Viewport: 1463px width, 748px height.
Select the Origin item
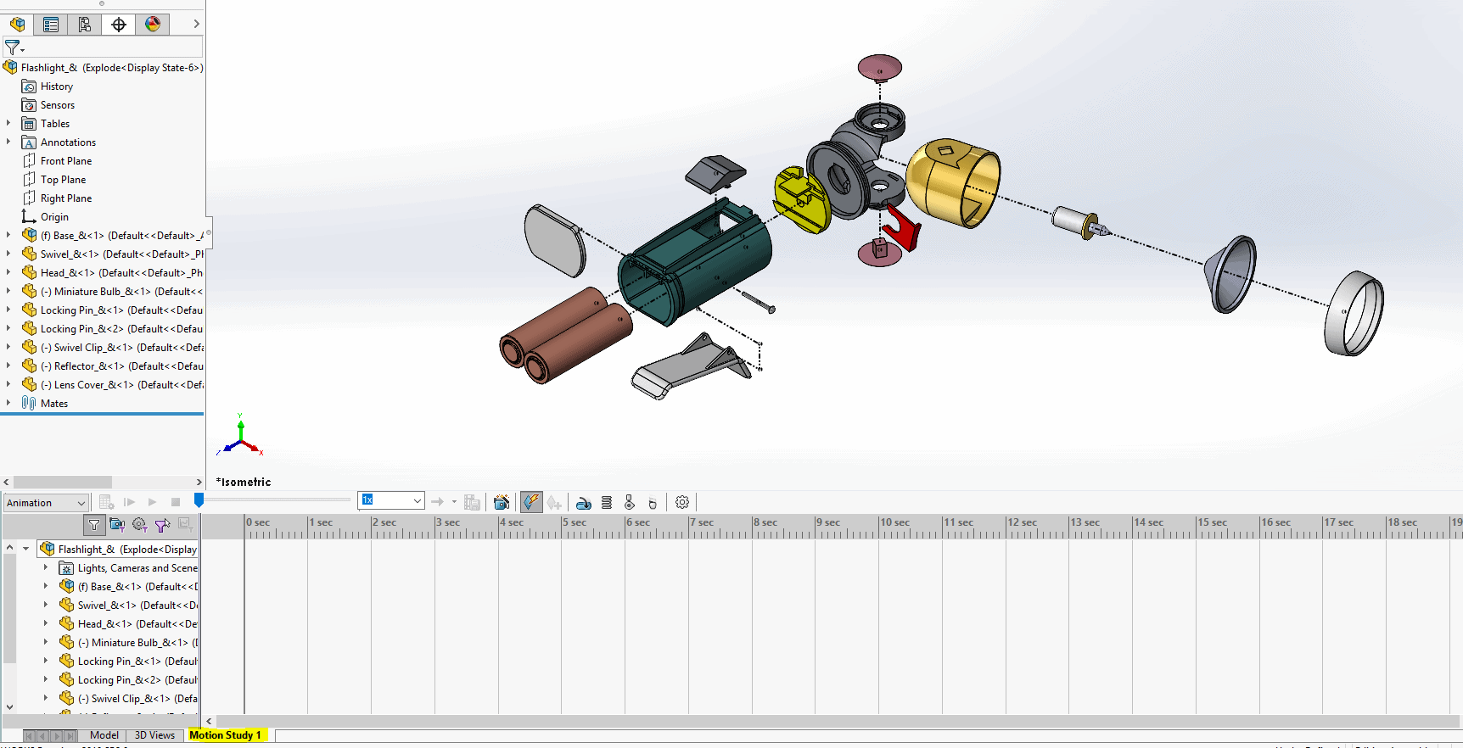tap(54, 217)
